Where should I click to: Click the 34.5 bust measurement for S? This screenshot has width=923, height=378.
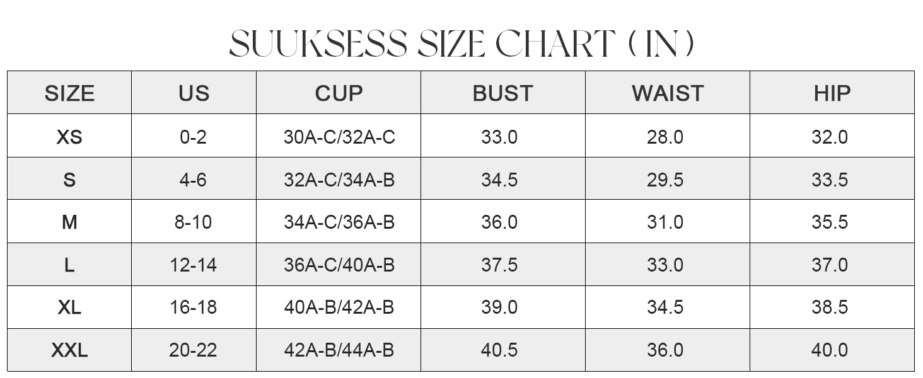click(499, 180)
